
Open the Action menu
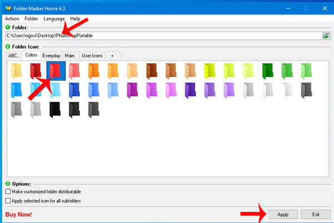pos(12,19)
